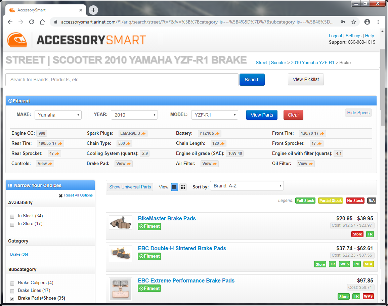Screen dimensions: 388x306
Task: Open the YEAR dropdown showing 2010
Action: (134, 115)
